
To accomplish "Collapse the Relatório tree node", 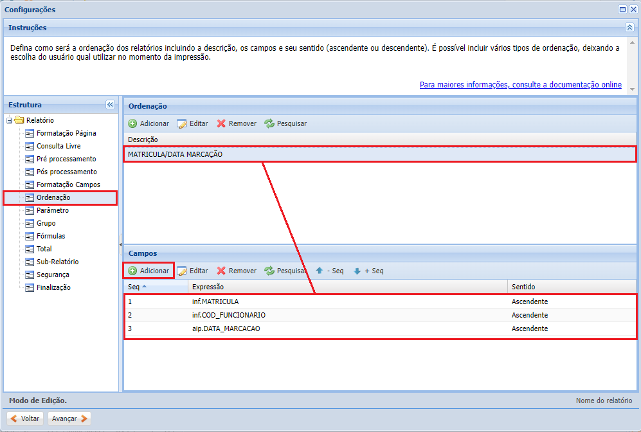I will point(10,120).
